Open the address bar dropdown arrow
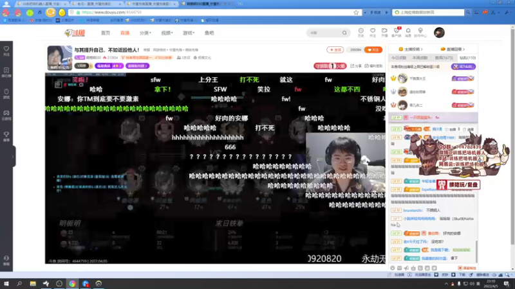This screenshot has height=289, width=515. 365,12
